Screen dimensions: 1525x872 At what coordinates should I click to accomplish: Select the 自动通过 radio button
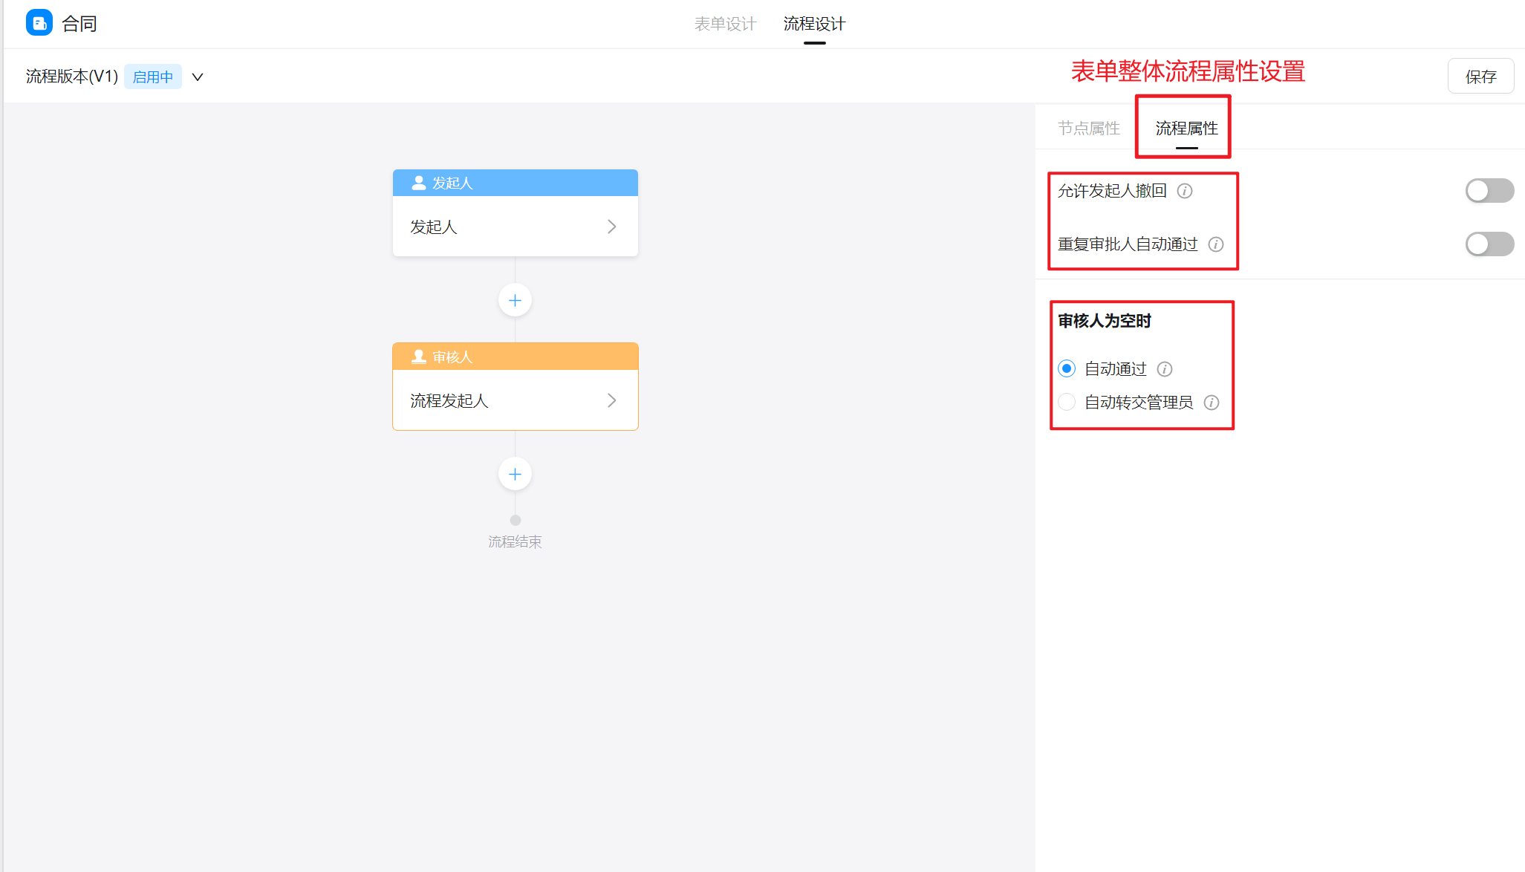pos(1067,369)
